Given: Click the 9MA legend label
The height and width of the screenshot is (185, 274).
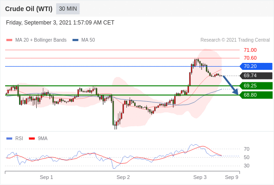Looking at the screenshot, I should click(43, 139).
